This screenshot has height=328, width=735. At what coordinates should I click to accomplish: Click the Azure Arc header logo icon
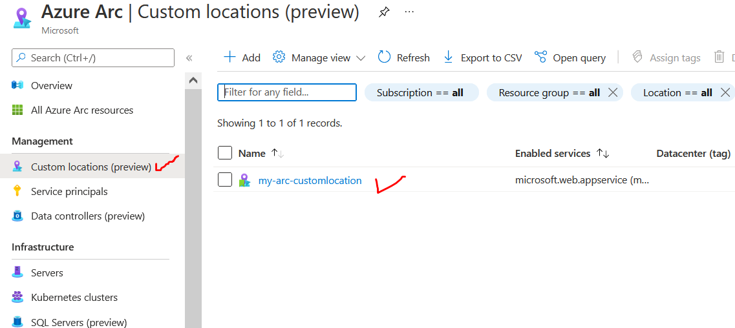click(21, 19)
